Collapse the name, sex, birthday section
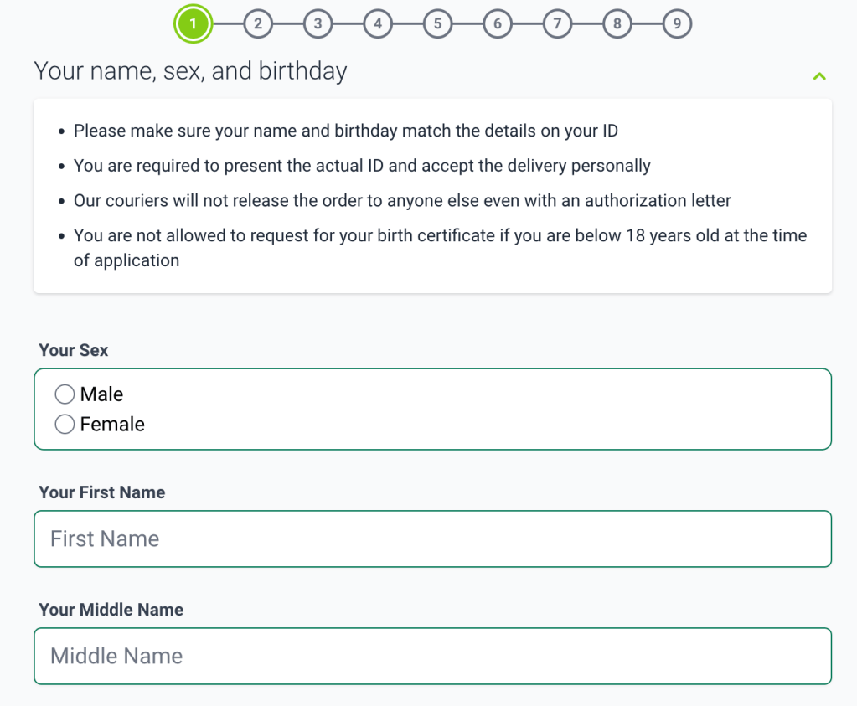Image resolution: width=857 pixels, height=706 pixels. [819, 76]
